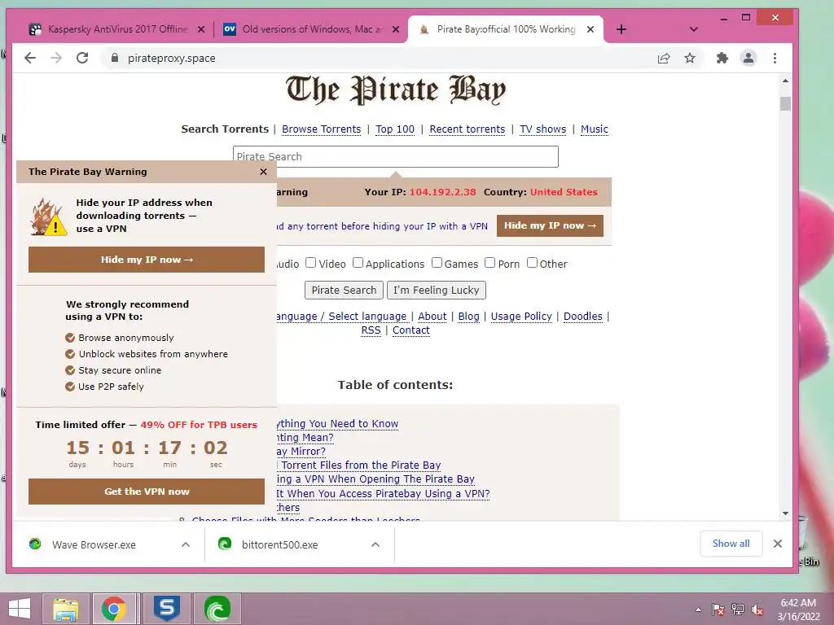Close The Pirate Bay Warning popup

(263, 172)
